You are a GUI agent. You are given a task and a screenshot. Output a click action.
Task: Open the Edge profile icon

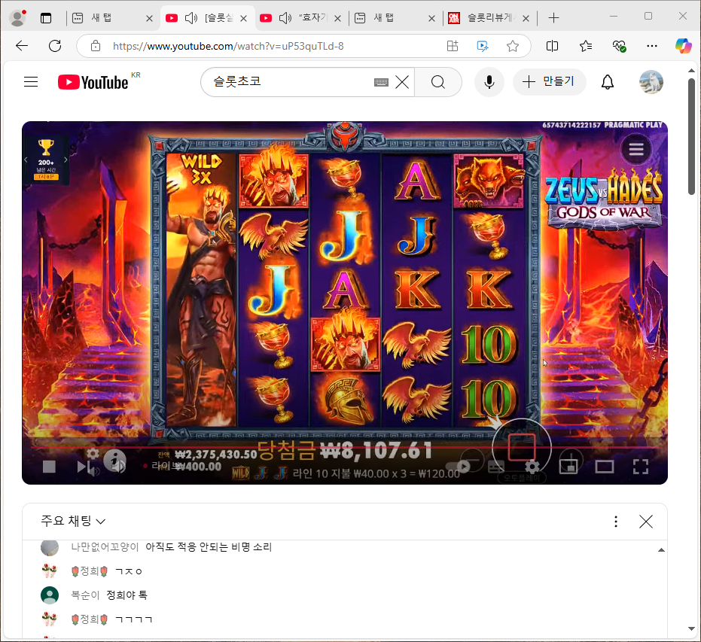(18, 18)
